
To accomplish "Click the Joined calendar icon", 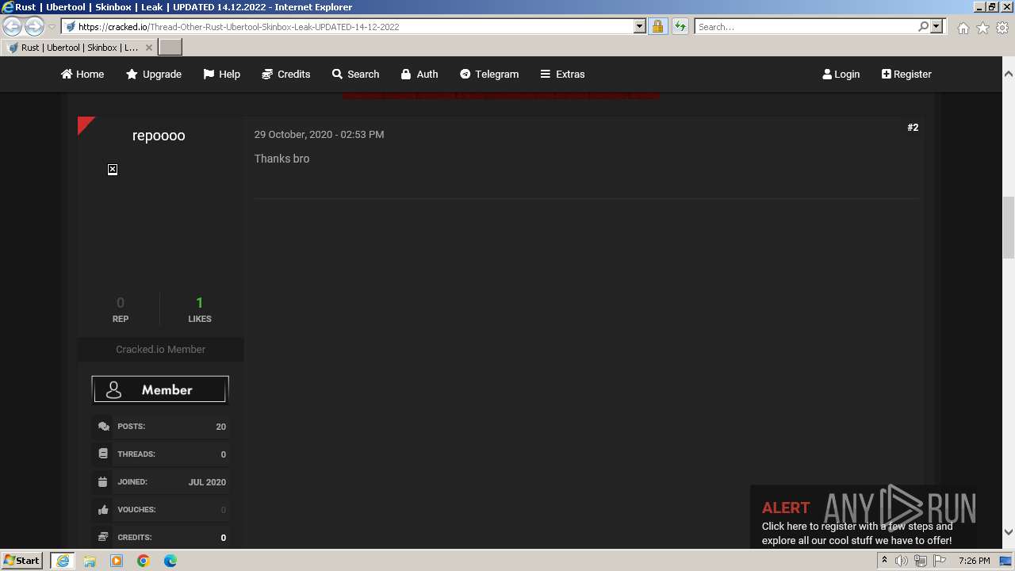I will pos(103,481).
